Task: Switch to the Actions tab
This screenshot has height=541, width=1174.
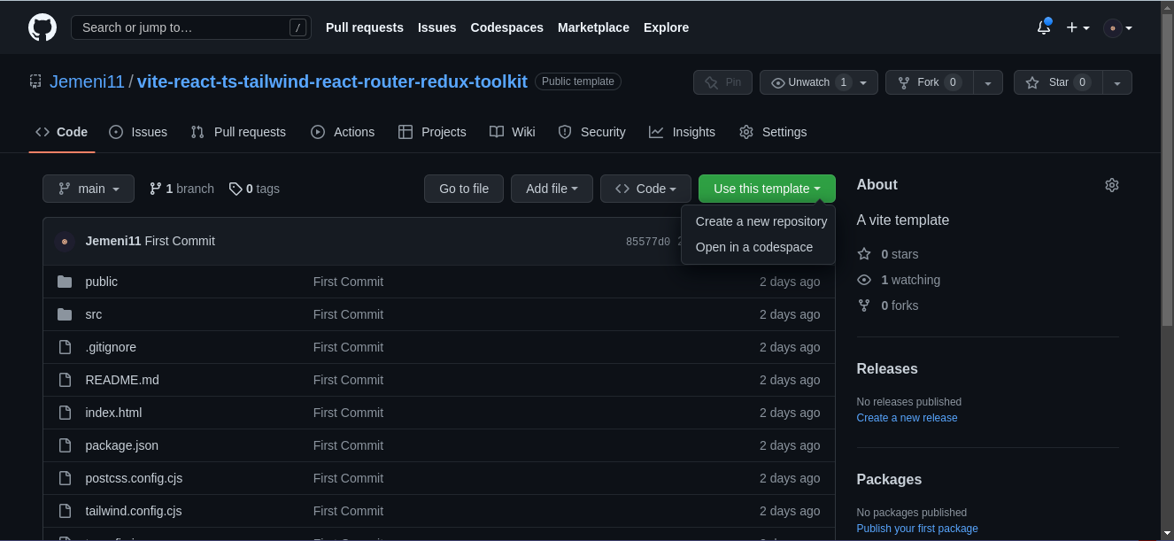Action: [343, 132]
